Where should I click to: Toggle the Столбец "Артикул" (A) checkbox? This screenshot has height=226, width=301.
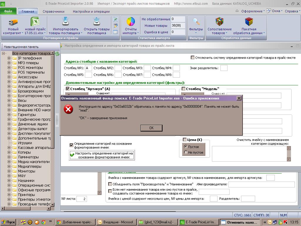tap(68, 89)
